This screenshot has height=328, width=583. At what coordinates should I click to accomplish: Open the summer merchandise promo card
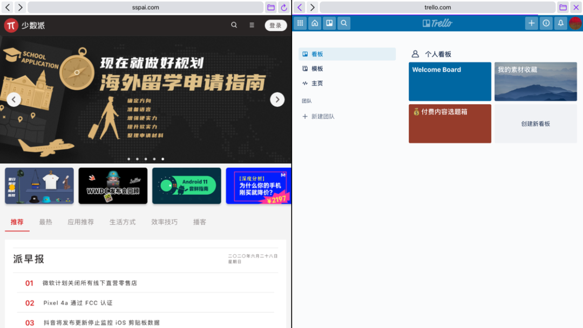click(39, 186)
